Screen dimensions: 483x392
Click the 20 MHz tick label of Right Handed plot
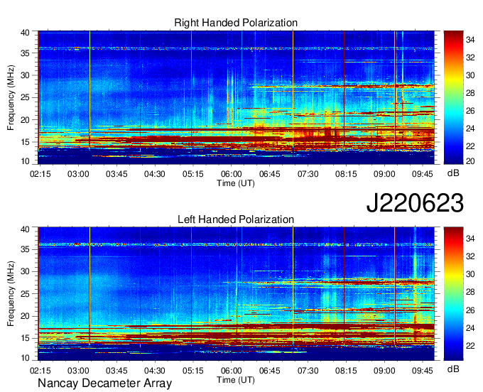[x=26, y=120]
